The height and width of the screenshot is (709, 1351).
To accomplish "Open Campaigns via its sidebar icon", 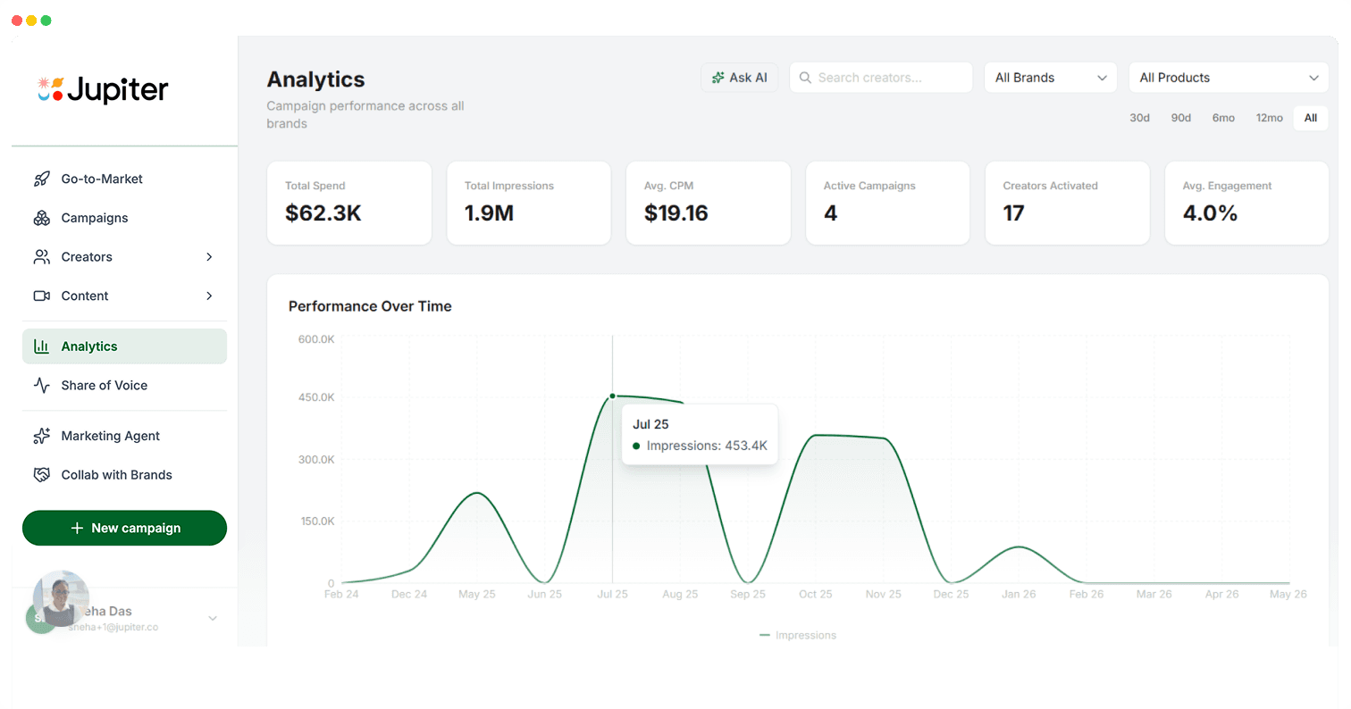I will click(x=41, y=218).
